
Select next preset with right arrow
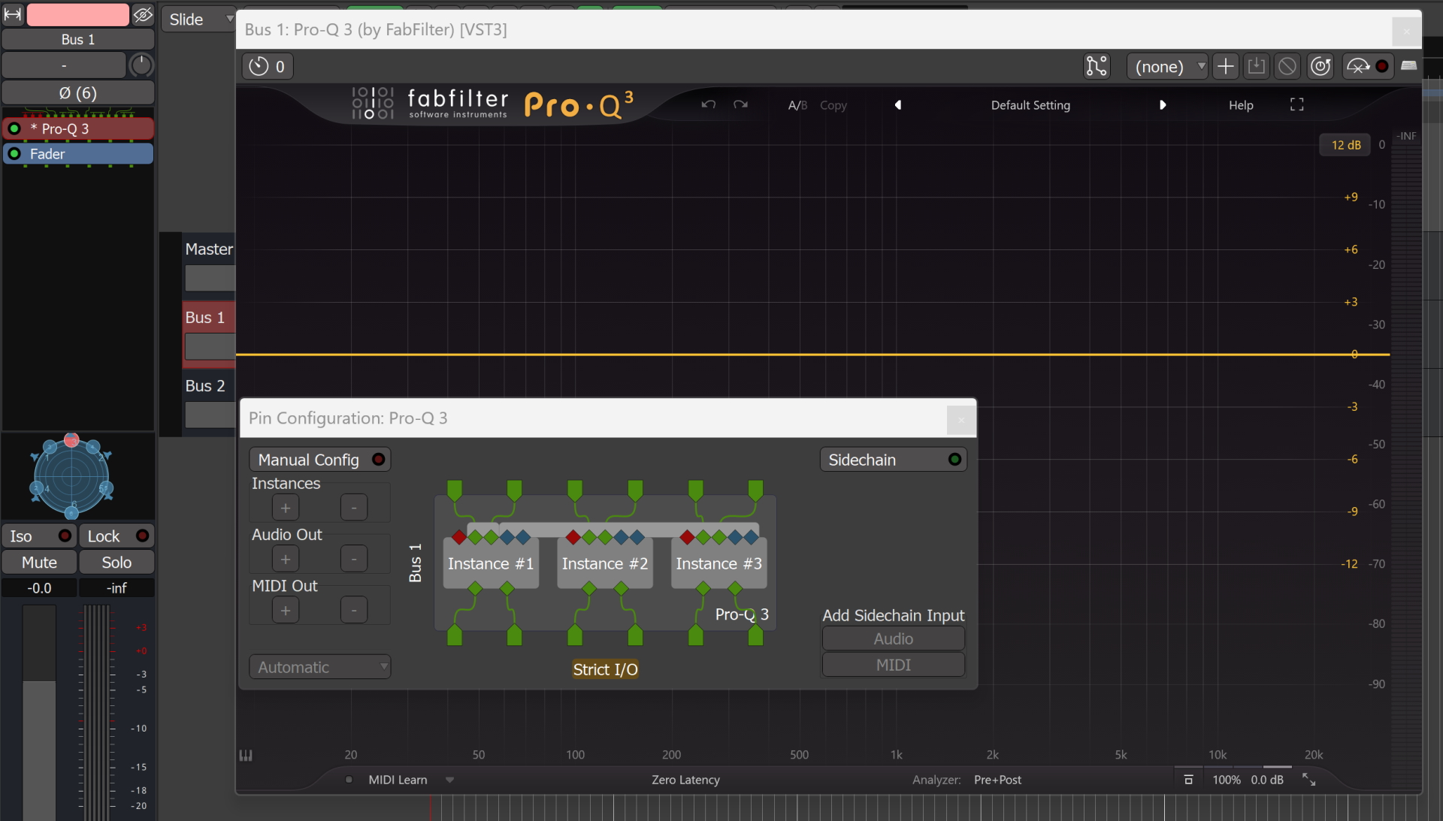pos(1162,104)
